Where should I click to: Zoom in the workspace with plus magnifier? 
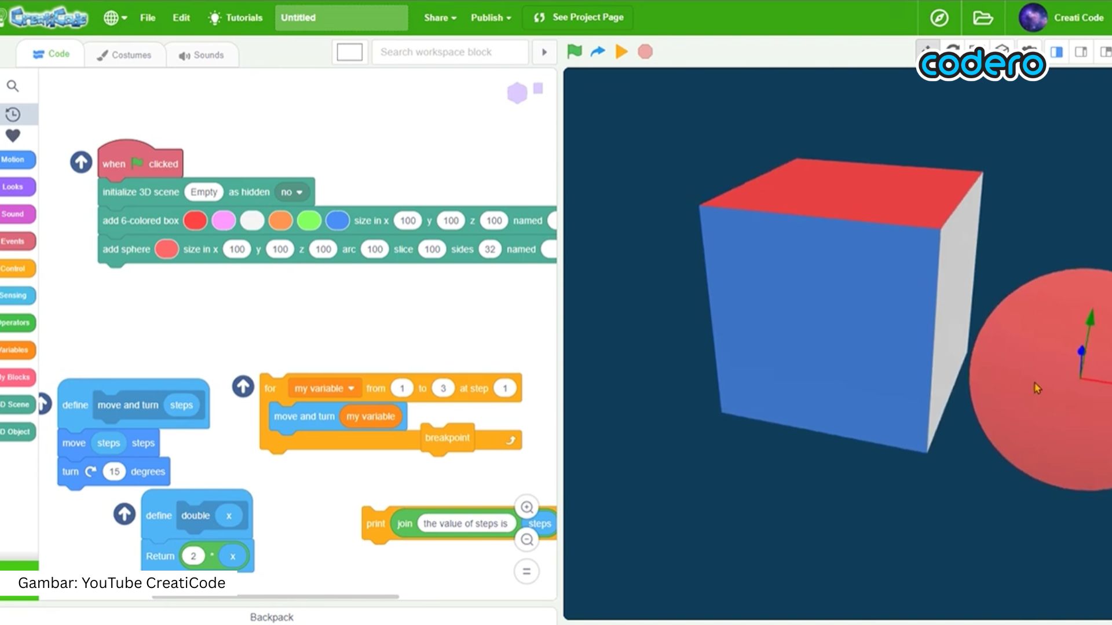(x=526, y=508)
